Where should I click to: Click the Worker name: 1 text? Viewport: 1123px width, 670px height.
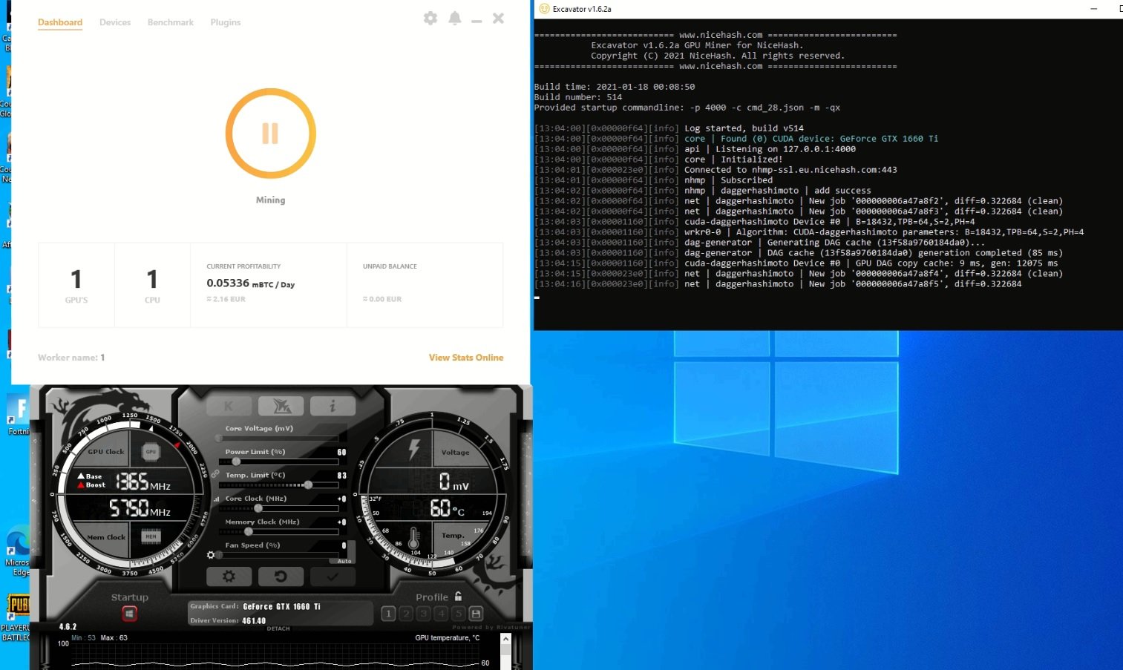pyautogui.click(x=71, y=358)
